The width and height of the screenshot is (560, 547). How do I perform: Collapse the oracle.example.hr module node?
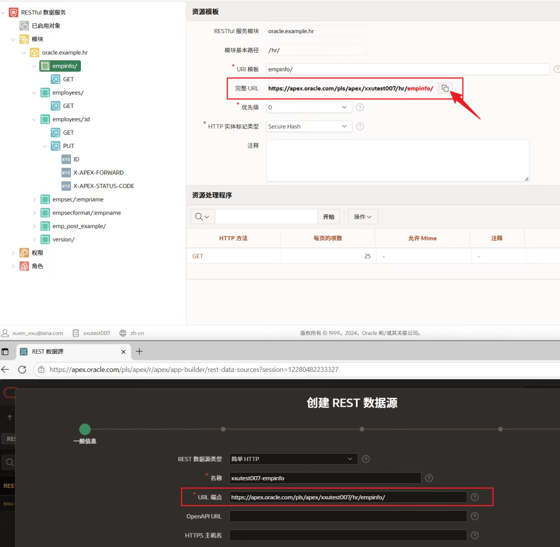point(23,52)
